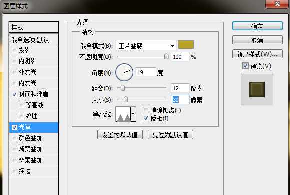The height and width of the screenshot is (195, 290).
Task: Close the 图层样式 dialog window
Action: [277, 4]
